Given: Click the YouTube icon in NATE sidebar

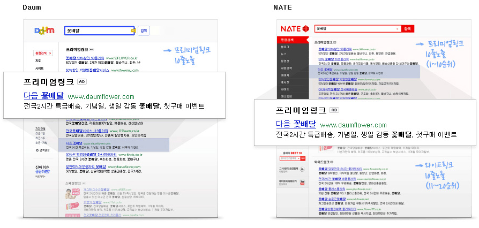Looking at the screenshot, I should point(302,182).
